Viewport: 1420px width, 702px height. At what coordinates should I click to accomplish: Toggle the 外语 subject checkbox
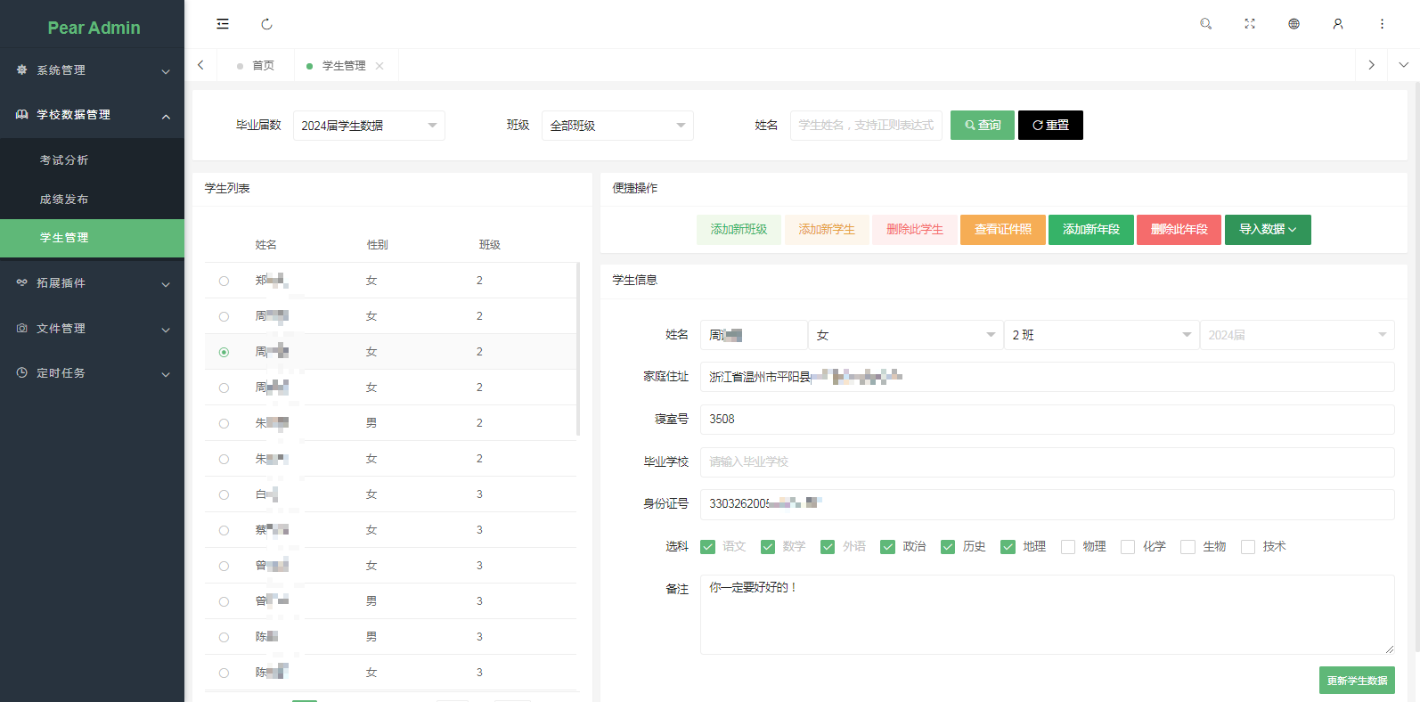point(828,547)
